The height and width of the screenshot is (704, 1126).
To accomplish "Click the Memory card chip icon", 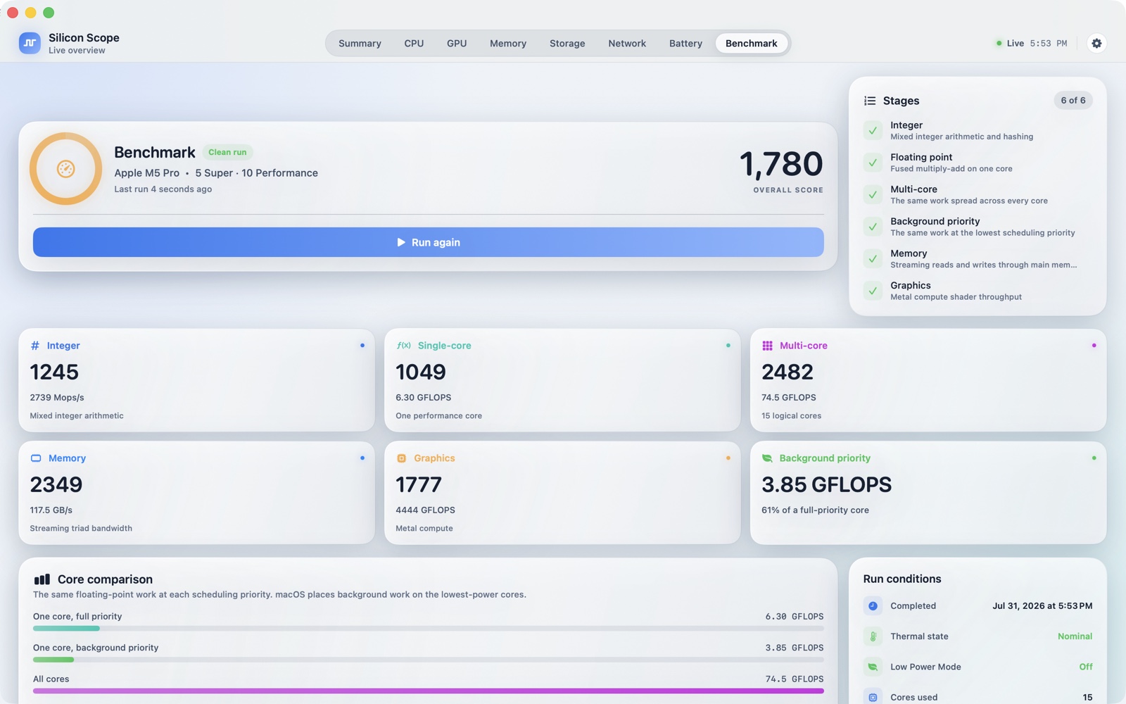I will 36,458.
